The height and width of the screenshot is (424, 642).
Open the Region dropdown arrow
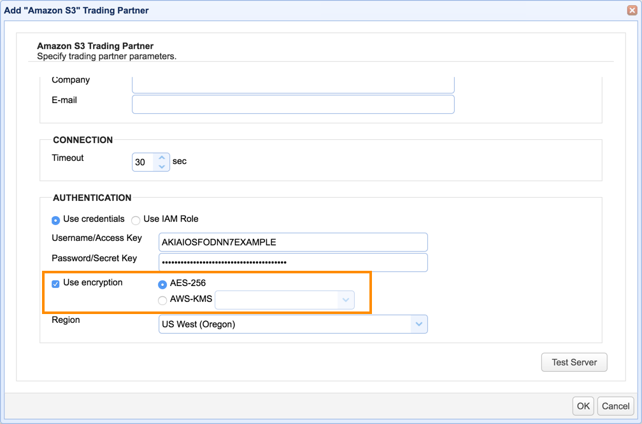(419, 324)
